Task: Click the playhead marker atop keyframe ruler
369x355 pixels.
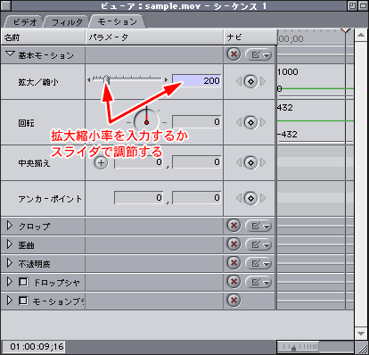Action: [x=346, y=30]
